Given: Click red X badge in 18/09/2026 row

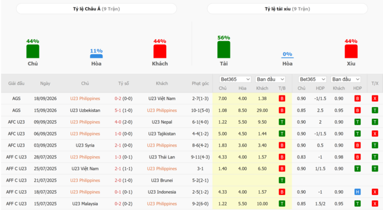Looking at the screenshot, I should 375,98.
